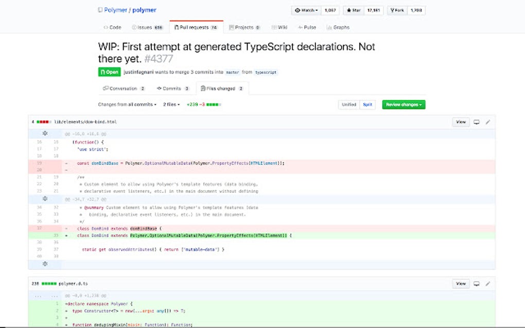Click the Review changes button
The width and height of the screenshot is (525, 328).
point(404,104)
